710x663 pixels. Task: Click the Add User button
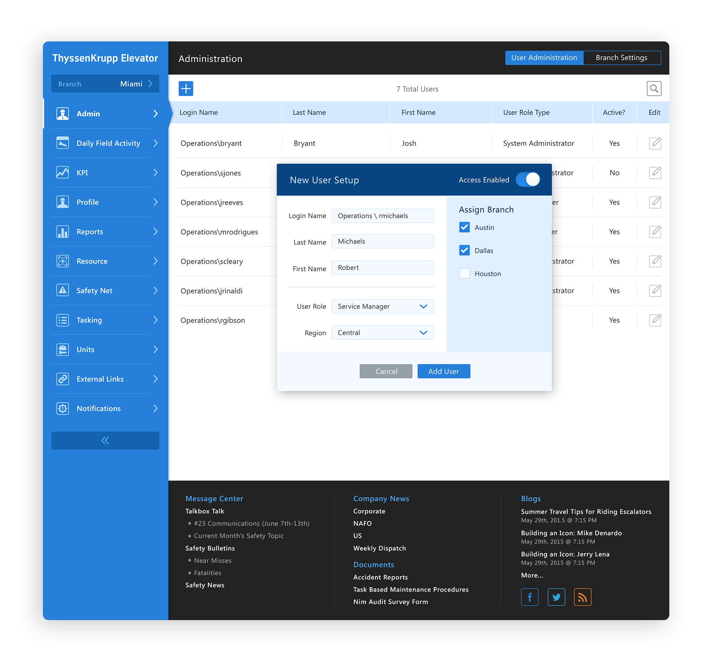[443, 371]
